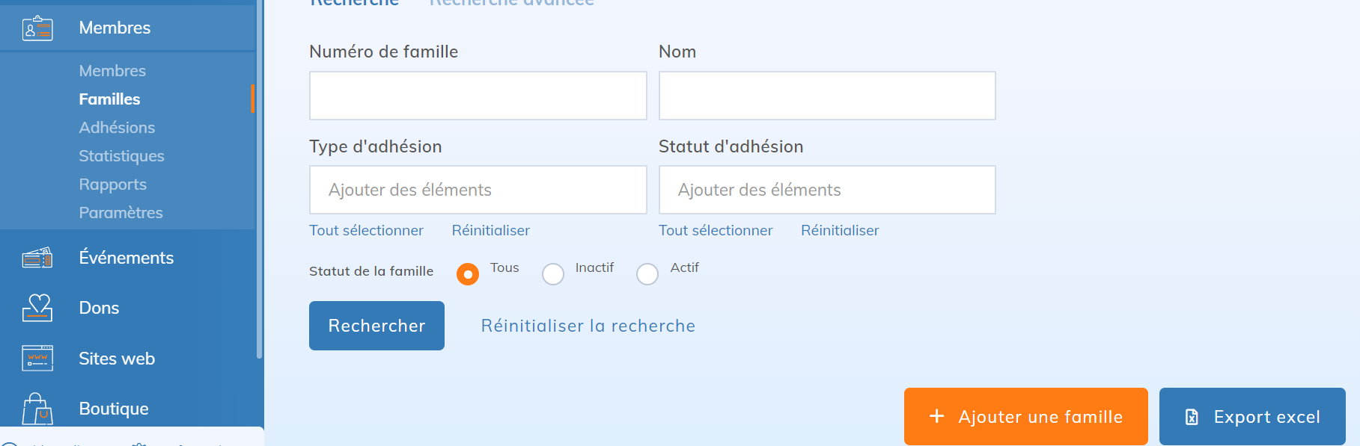1360x446 pixels.
Task: Open the Familles submenu item
Action: tap(109, 99)
